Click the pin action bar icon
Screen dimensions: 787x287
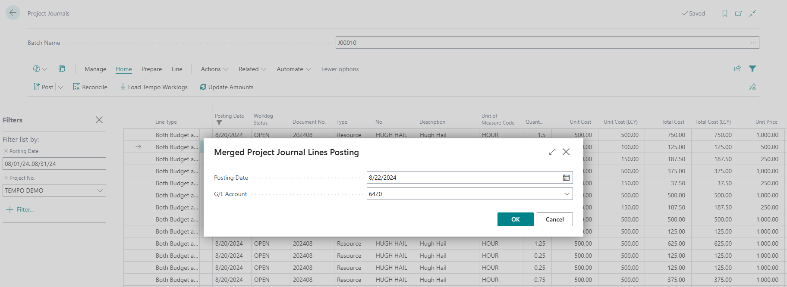752,87
